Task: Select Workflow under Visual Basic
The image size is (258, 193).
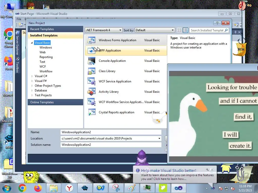Action: (x=46, y=71)
